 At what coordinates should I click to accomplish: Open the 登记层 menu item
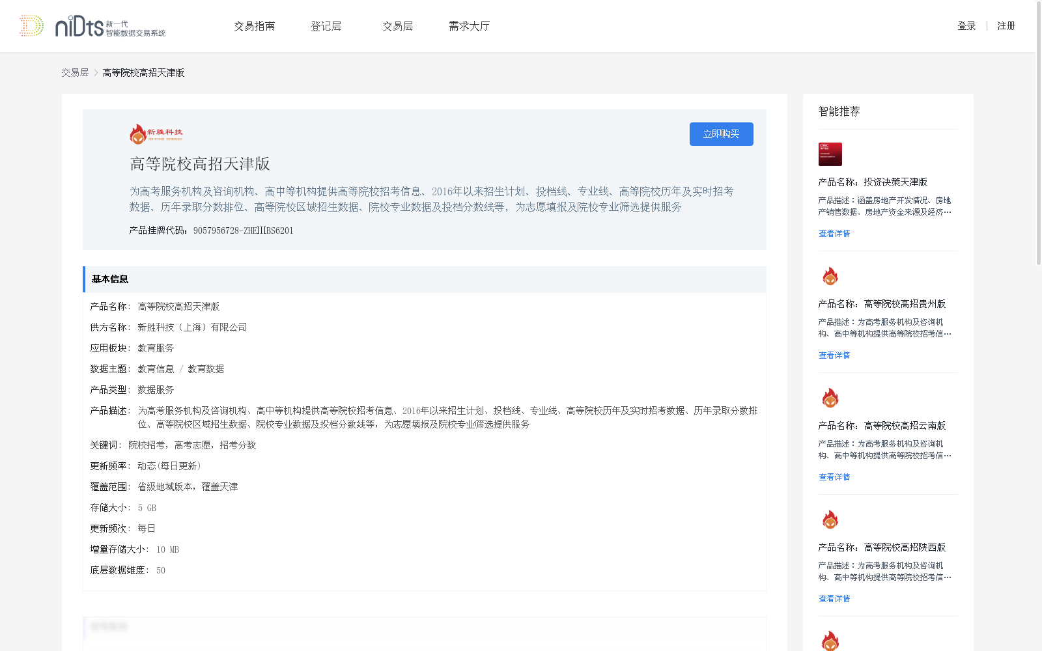[326, 26]
